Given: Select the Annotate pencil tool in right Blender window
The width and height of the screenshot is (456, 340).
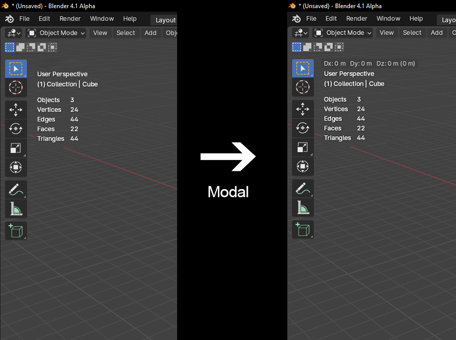Looking at the screenshot, I should pyautogui.click(x=303, y=189).
